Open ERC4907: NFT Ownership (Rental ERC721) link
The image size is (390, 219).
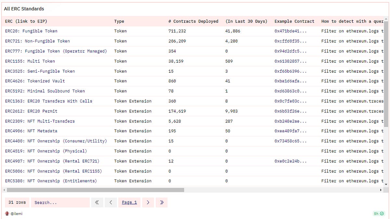click(52, 161)
